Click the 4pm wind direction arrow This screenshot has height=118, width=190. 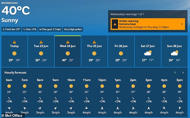coord(164,108)
